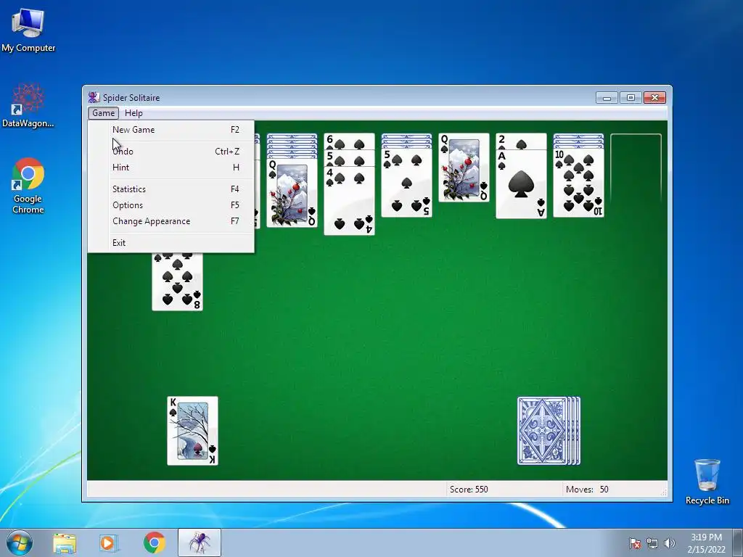Select the 8 of spades card

click(177, 282)
